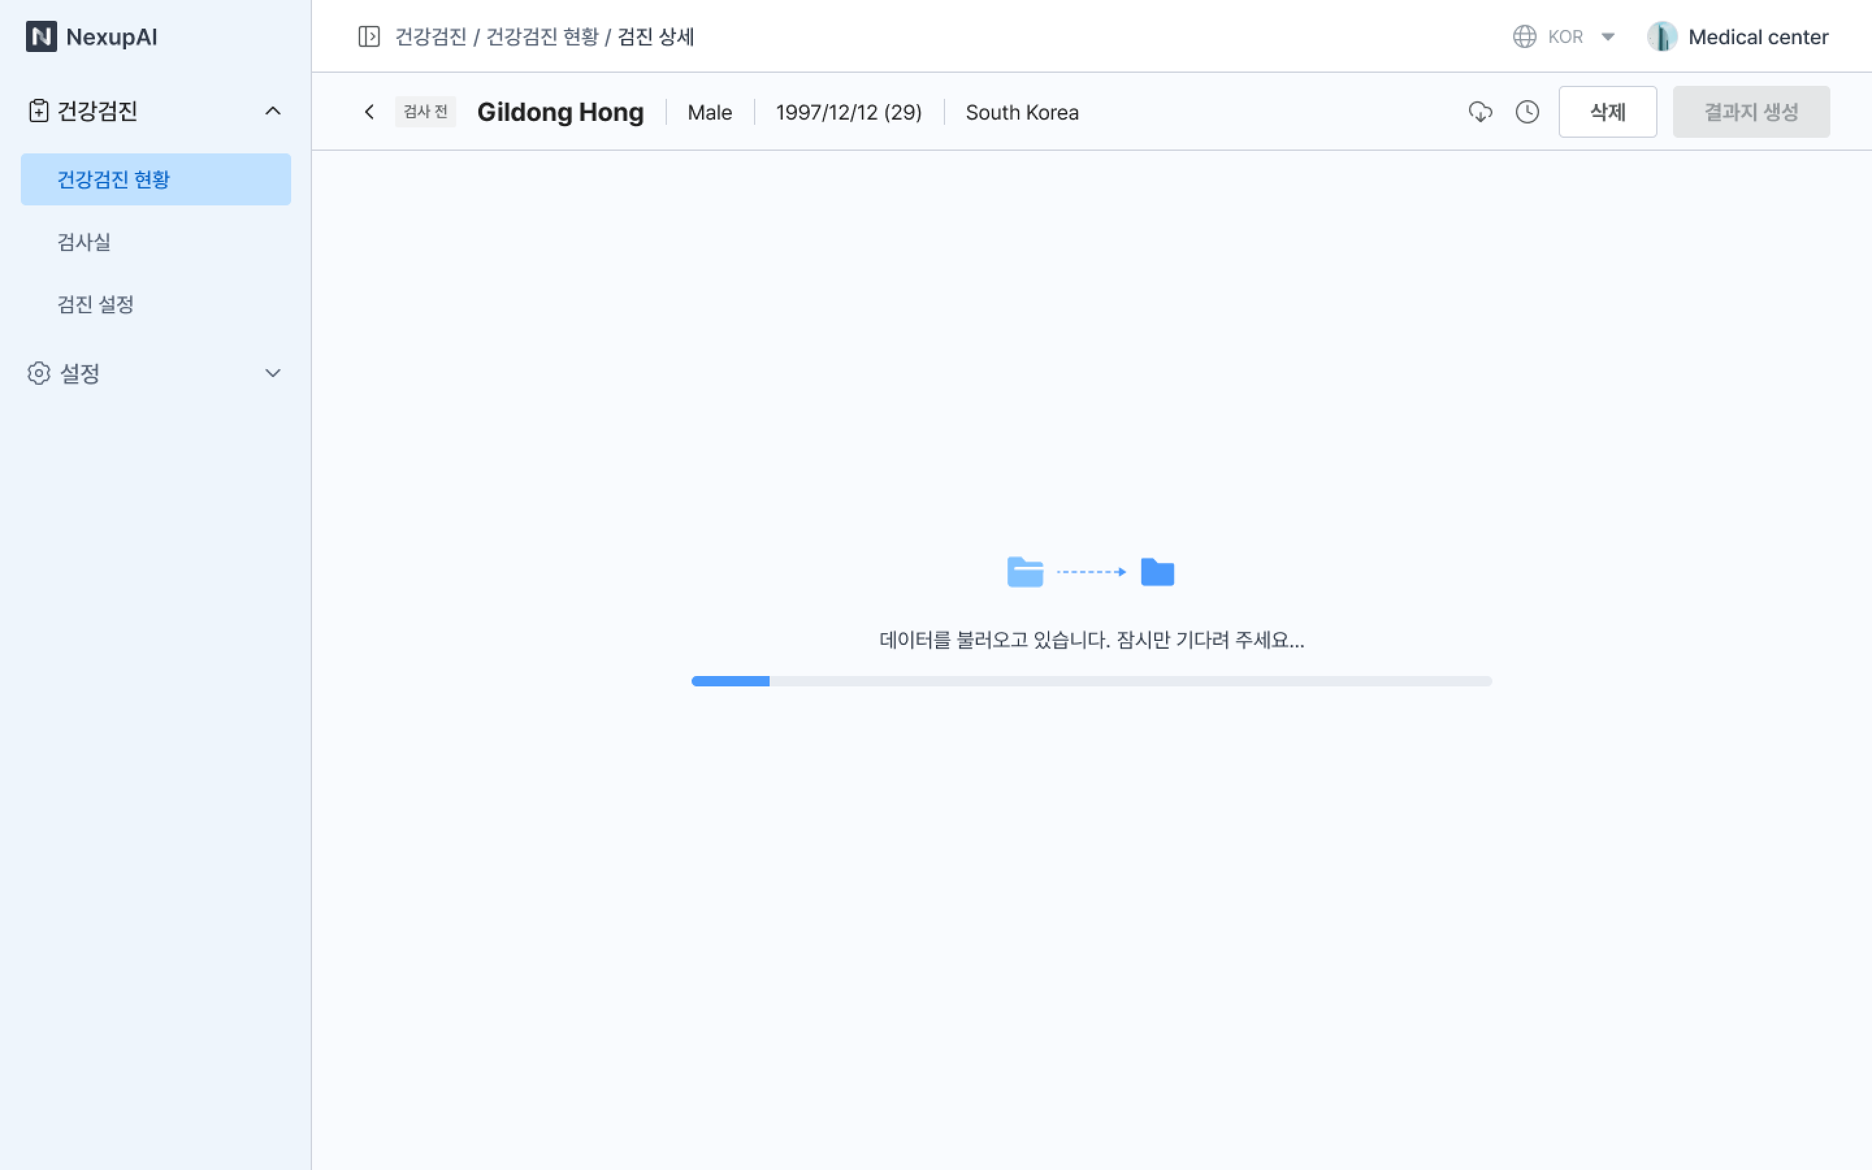Viewport: 1872px width, 1170px height.
Task: Expand the 설정 section chevron
Action: point(272,373)
